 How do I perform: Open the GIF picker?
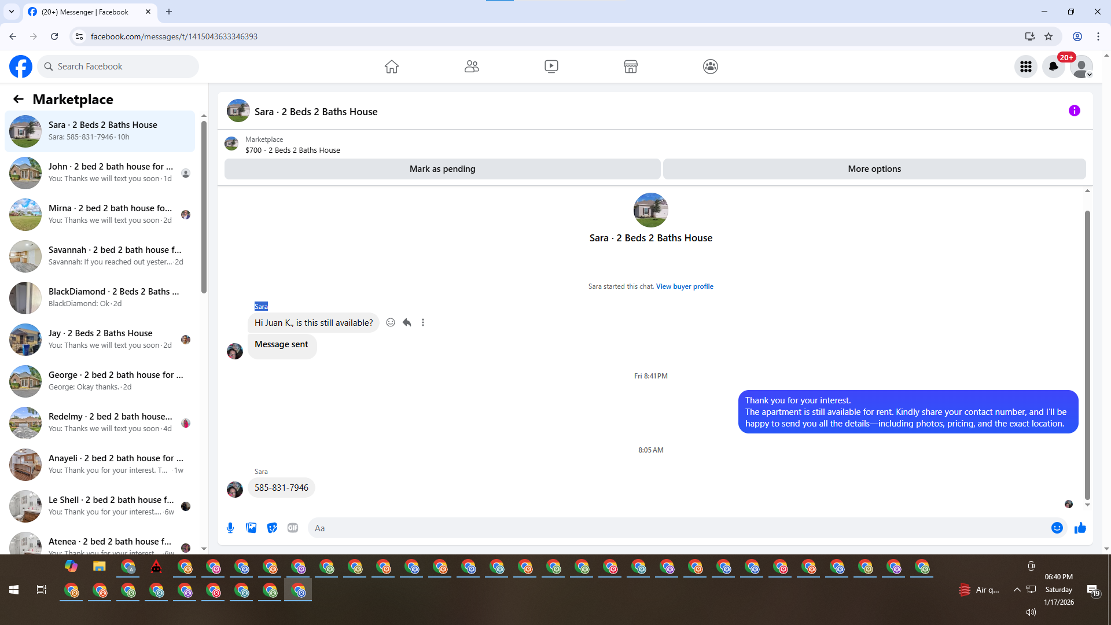coord(293,528)
